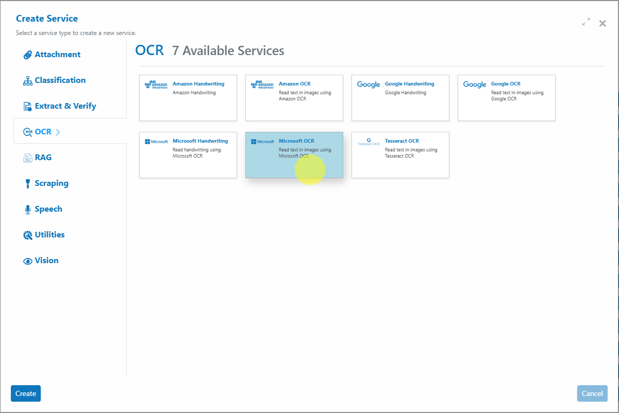Close the Create Service dialog
Viewport: 619px width, 413px height.
[603, 23]
